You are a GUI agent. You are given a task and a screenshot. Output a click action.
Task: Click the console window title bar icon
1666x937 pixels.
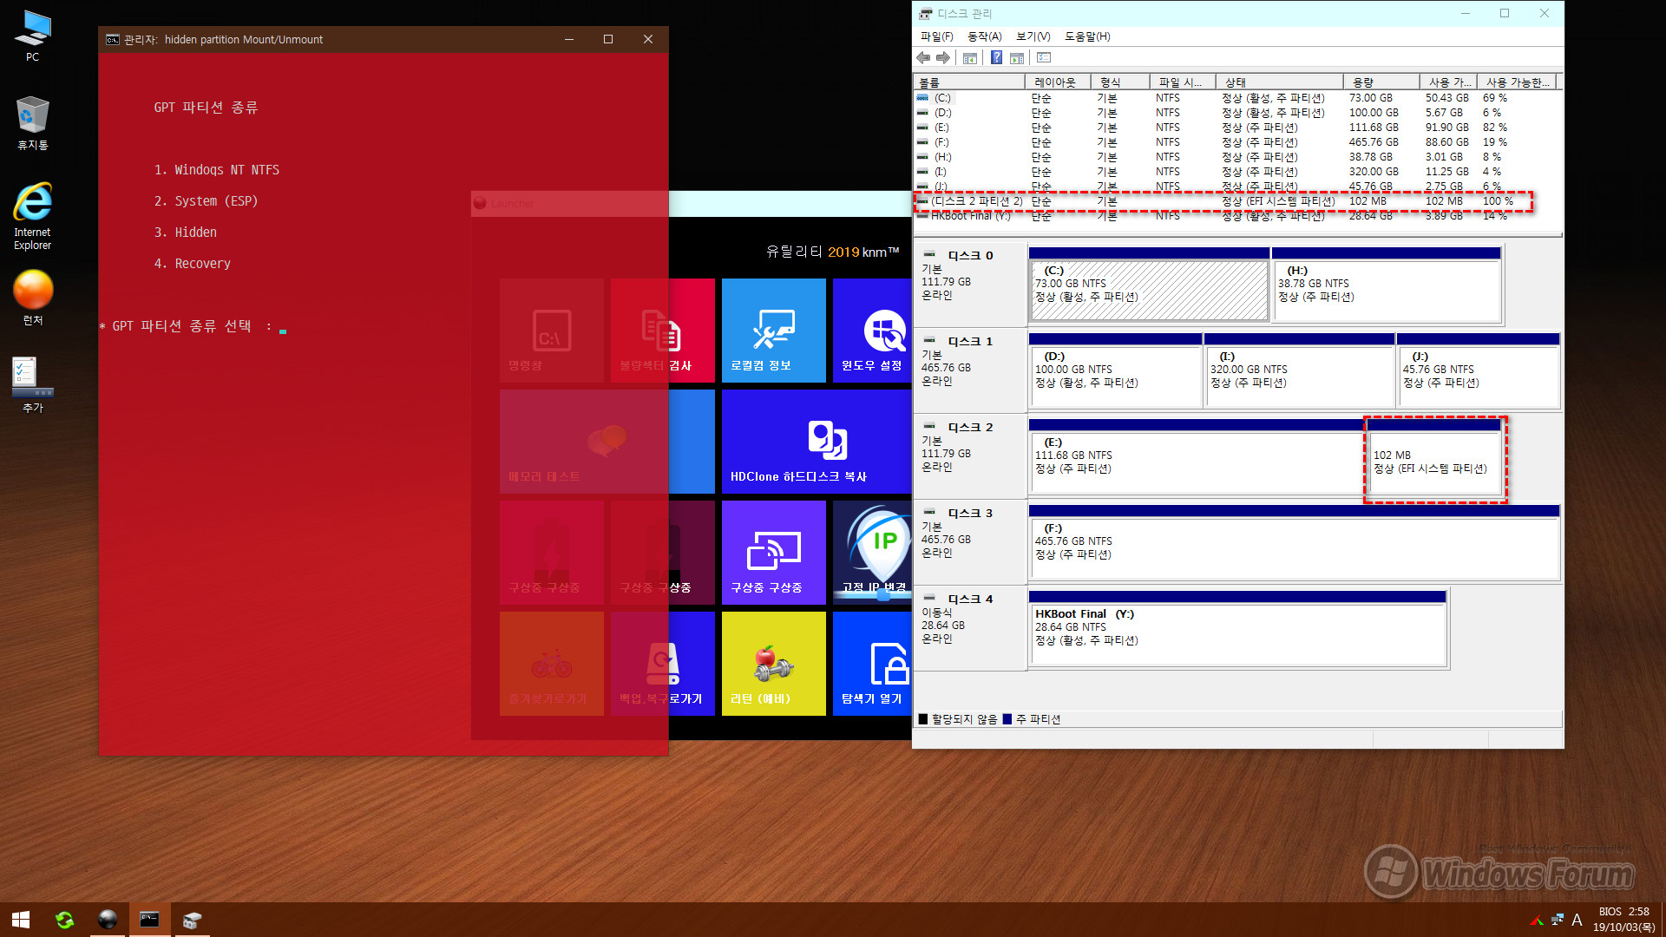coord(112,39)
